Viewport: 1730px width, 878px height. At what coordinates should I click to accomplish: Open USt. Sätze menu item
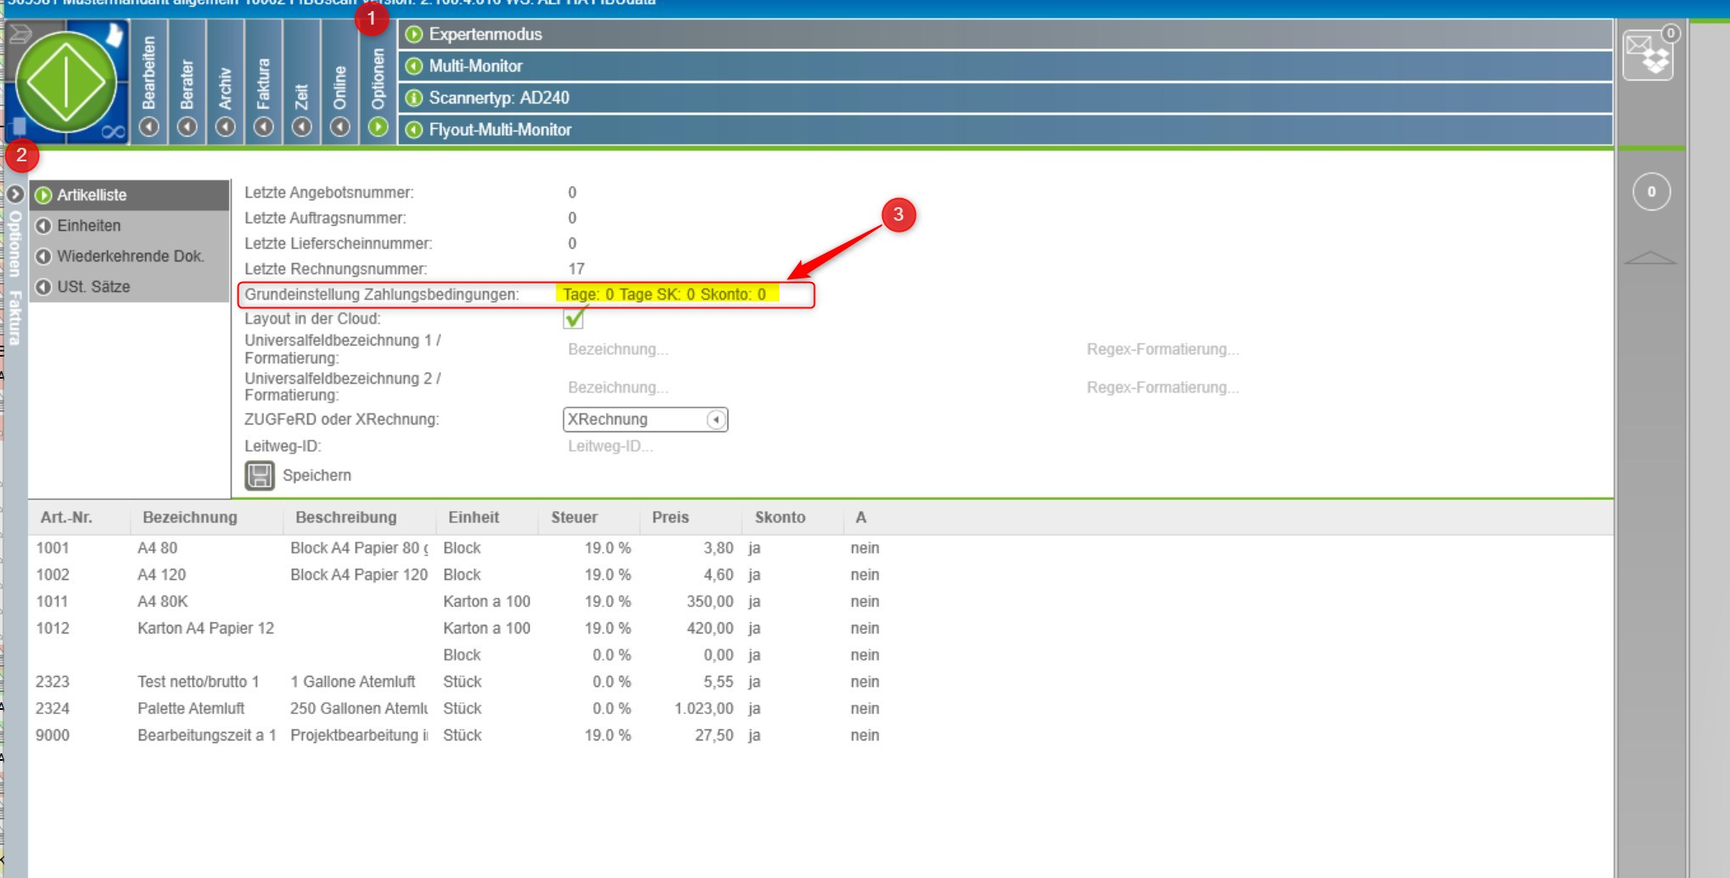[x=93, y=287]
